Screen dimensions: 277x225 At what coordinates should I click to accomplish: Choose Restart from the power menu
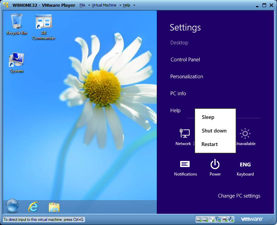tap(210, 144)
